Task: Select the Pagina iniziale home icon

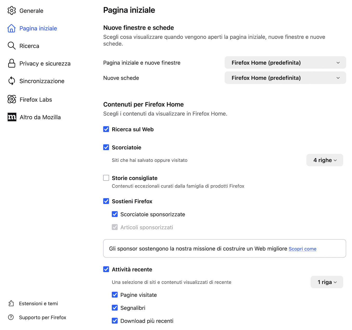Action: pyautogui.click(x=12, y=28)
